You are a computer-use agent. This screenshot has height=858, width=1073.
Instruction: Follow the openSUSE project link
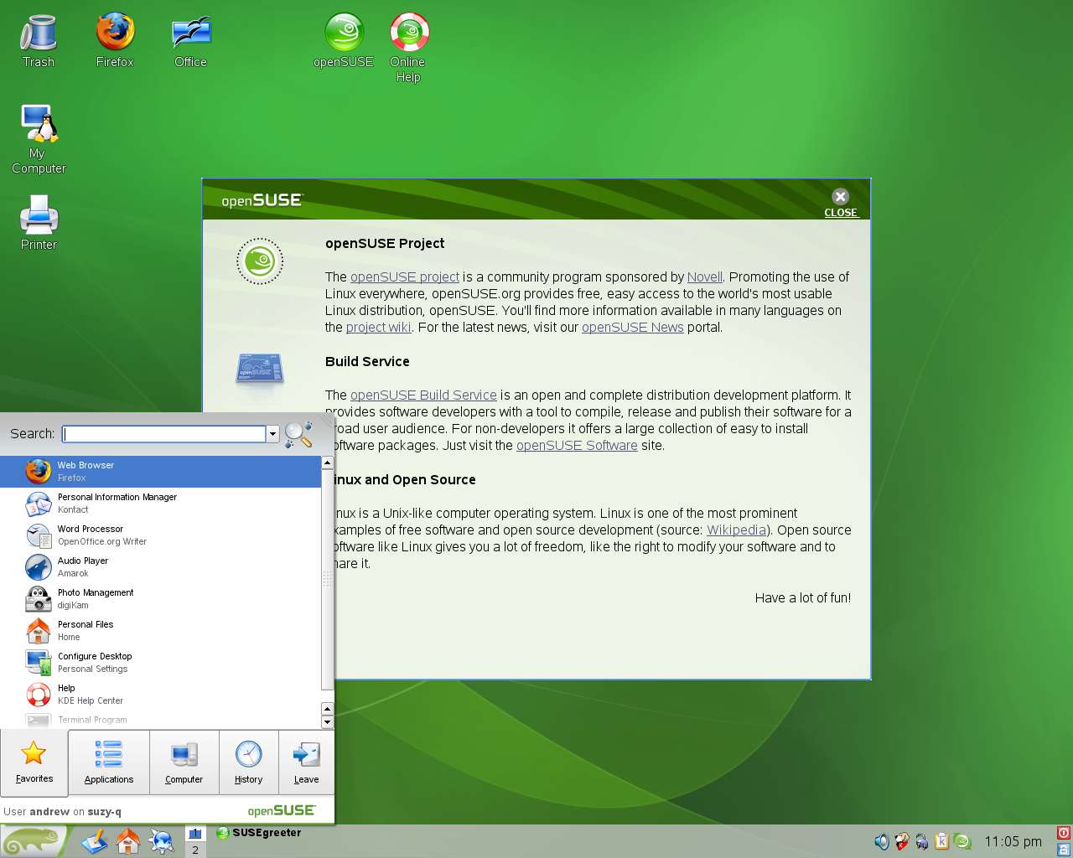[x=405, y=277]
